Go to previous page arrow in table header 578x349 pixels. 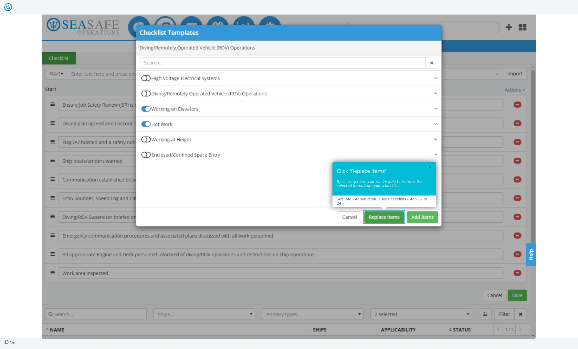[x=498, y=330]
